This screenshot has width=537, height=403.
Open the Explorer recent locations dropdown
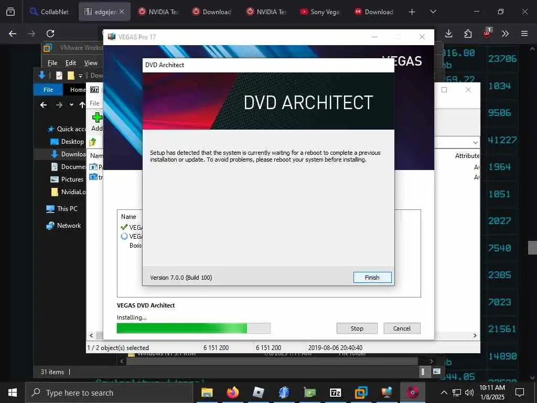click(x=71, y=105)
